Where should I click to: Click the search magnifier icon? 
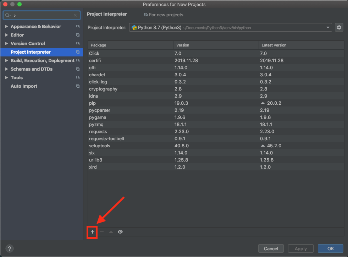(x=8, y=15)
